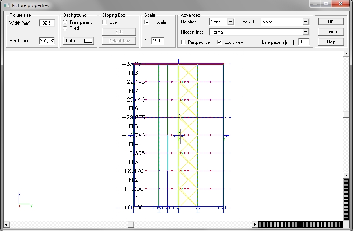Viewport: 353px width, 231px height.
Task: Open the background Colour picker
Action: [x=79, y=41]
